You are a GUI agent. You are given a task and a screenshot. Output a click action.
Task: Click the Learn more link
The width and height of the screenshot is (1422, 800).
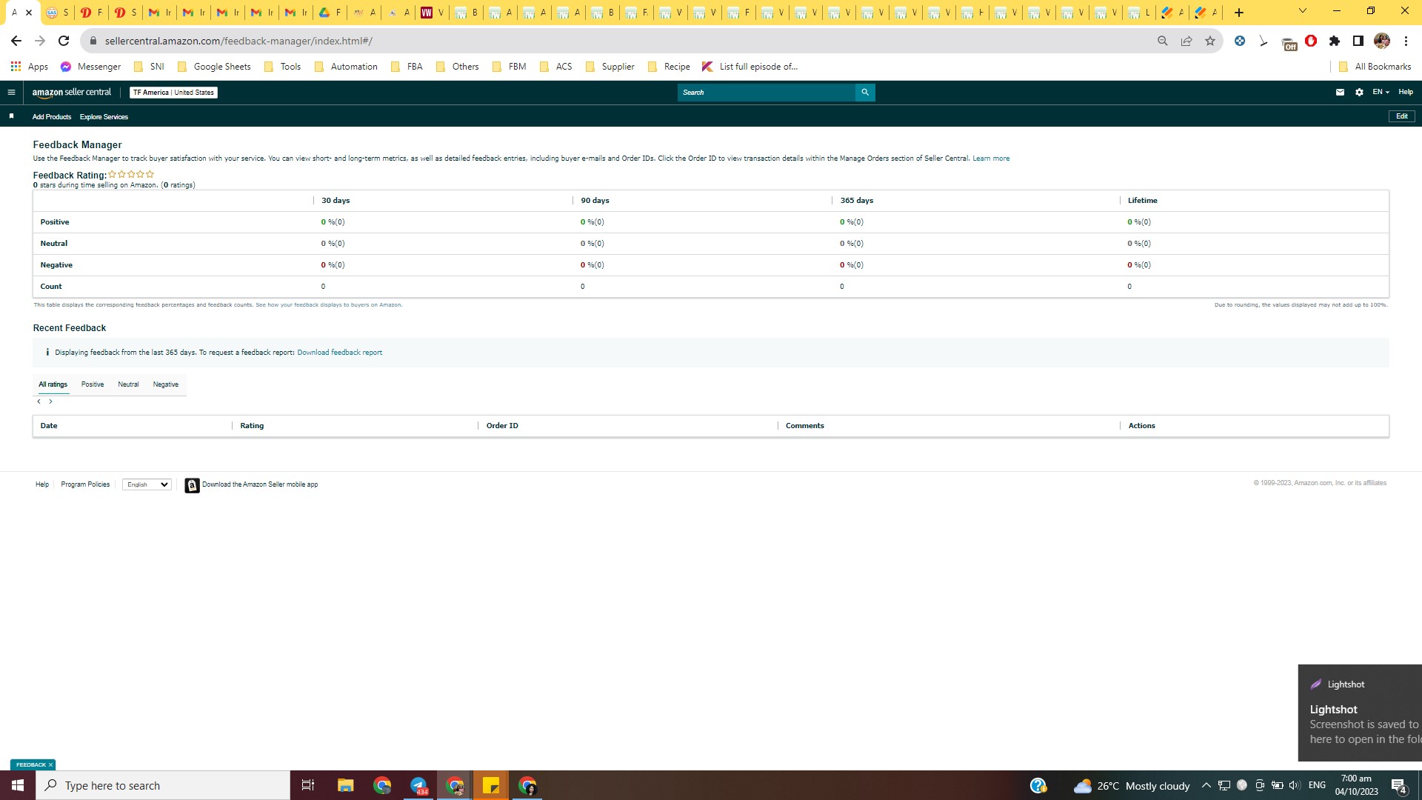pos(991,159)
